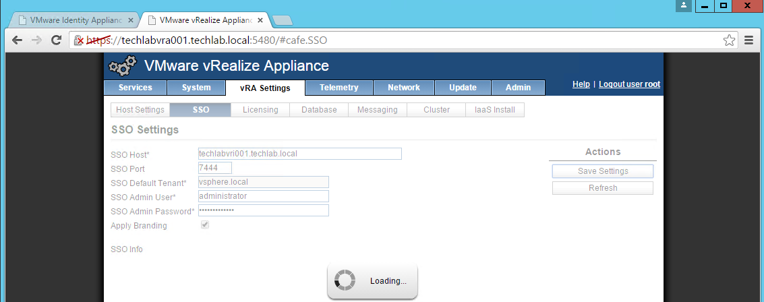
Task: Click the Actions panel heading
Action: (603, 152)
